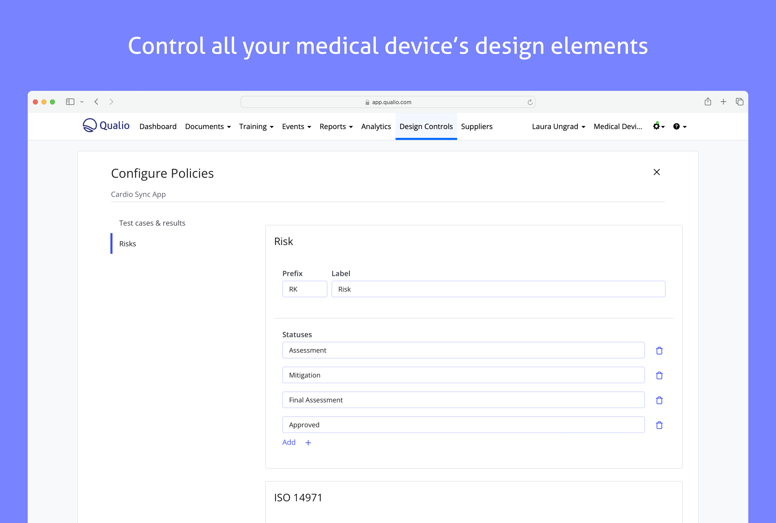Open the Analytics page

[x=376, y=126]
